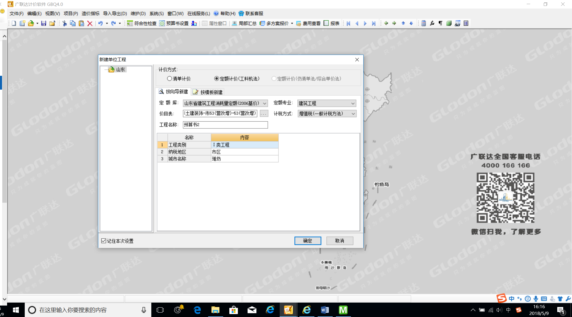The width and height of the screenshot is (572, 317).
Task: Select the 潍坊 city cell
Action: pos(245,159)
